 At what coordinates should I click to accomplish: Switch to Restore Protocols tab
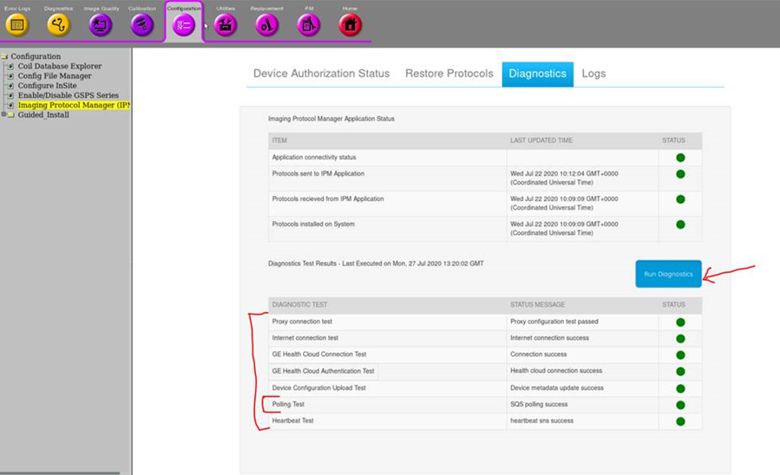click(449, 74)
